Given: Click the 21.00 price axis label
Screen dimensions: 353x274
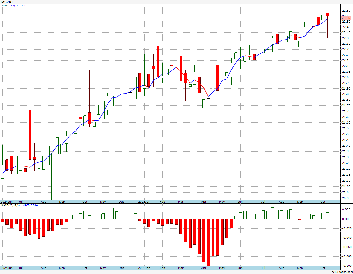Looking at the screenshot, I should [346, 192].
